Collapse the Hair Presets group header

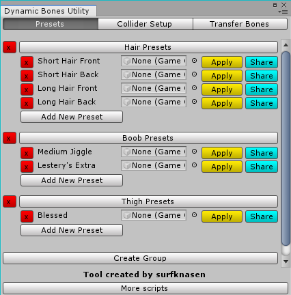click(x=148, y=47)
